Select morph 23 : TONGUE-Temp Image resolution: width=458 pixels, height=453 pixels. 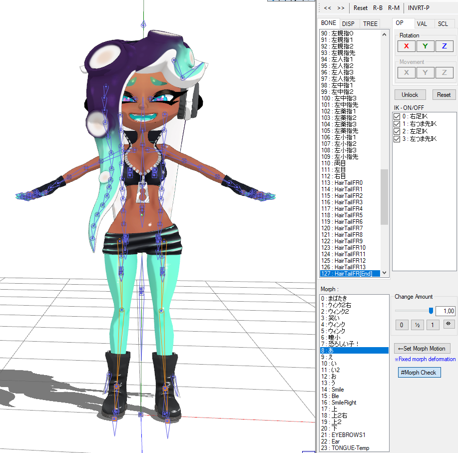coord(354,448)
